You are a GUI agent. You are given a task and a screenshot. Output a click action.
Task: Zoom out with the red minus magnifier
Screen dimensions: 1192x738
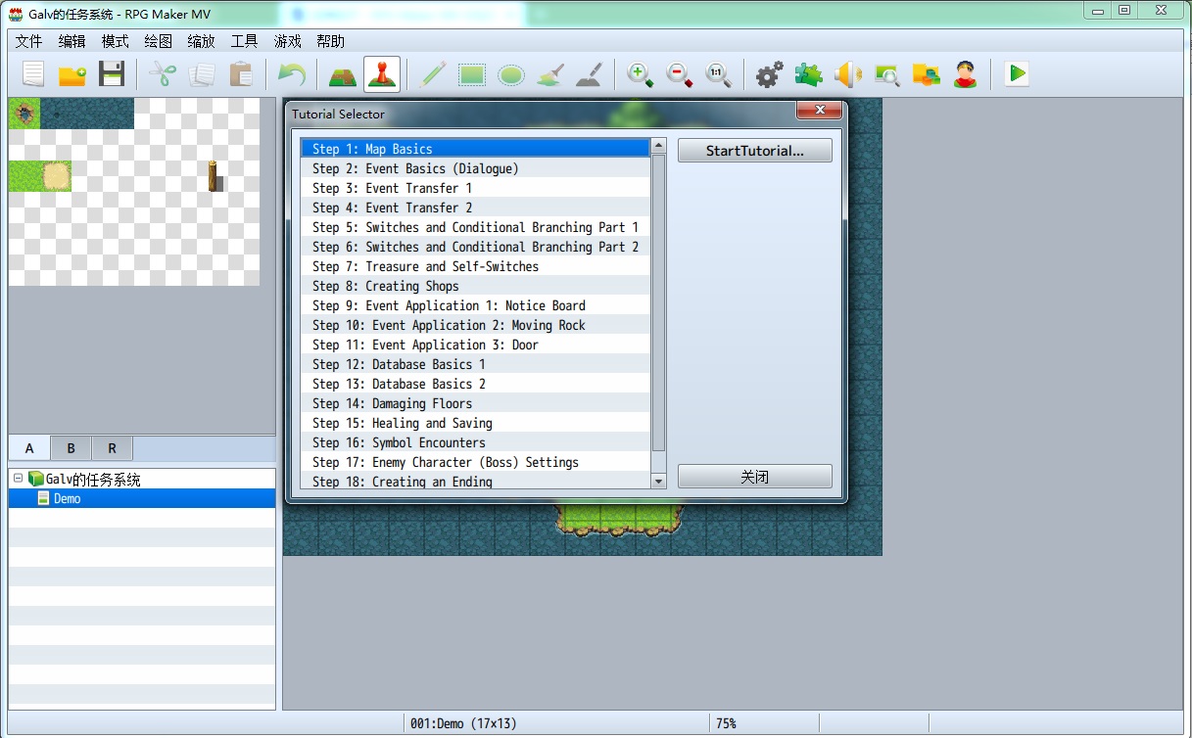pyautogui.click(x=679, y=74)
